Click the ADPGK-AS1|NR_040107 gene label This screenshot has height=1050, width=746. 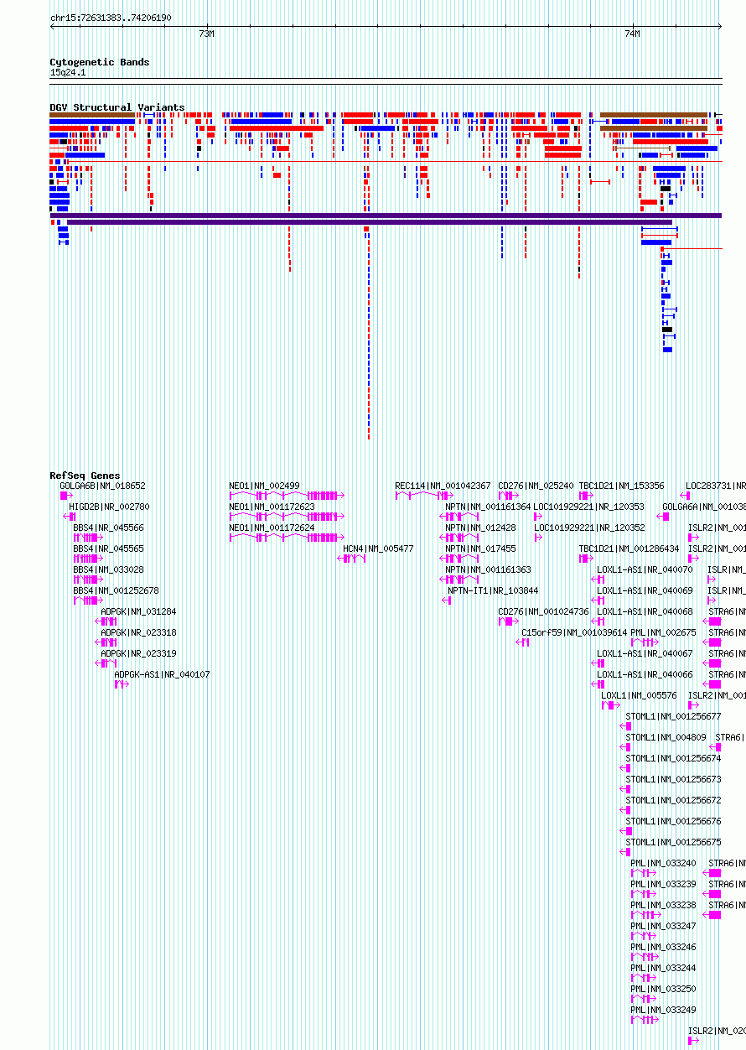pyautogui.click(x=162, y=674)
